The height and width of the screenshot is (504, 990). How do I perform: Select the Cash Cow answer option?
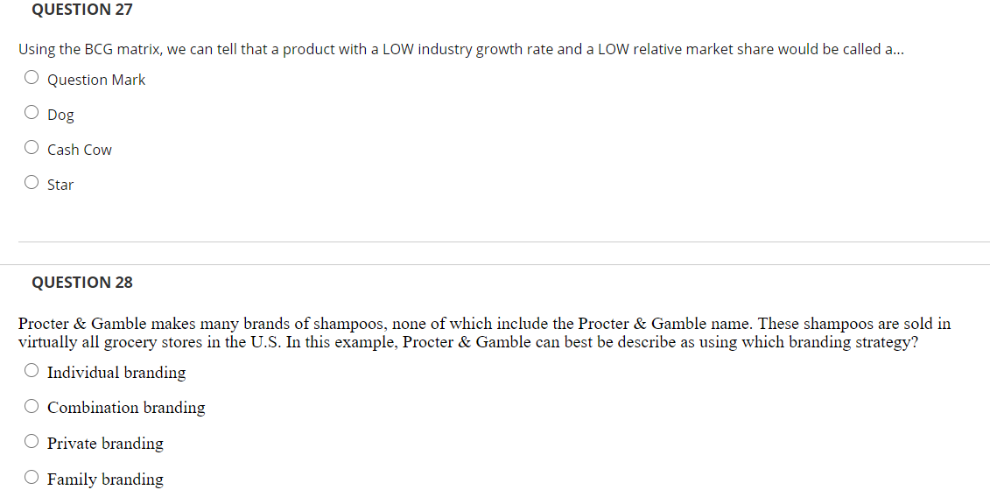(32, 147)
